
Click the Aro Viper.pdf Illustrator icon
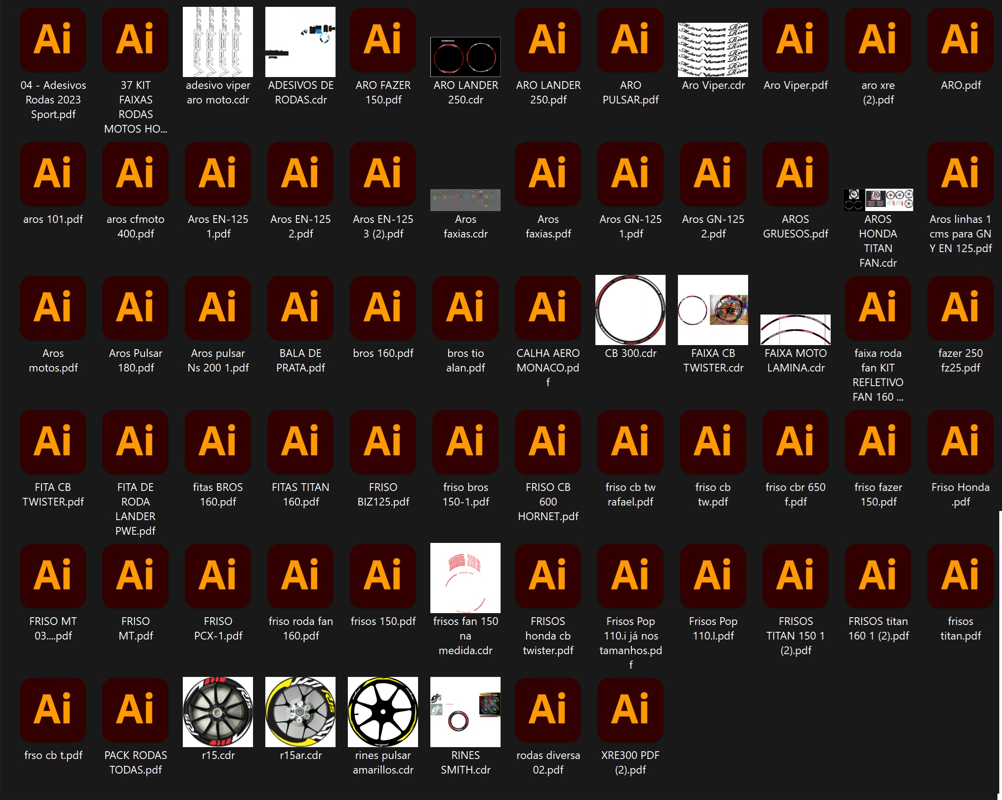[x=795, y=40]
